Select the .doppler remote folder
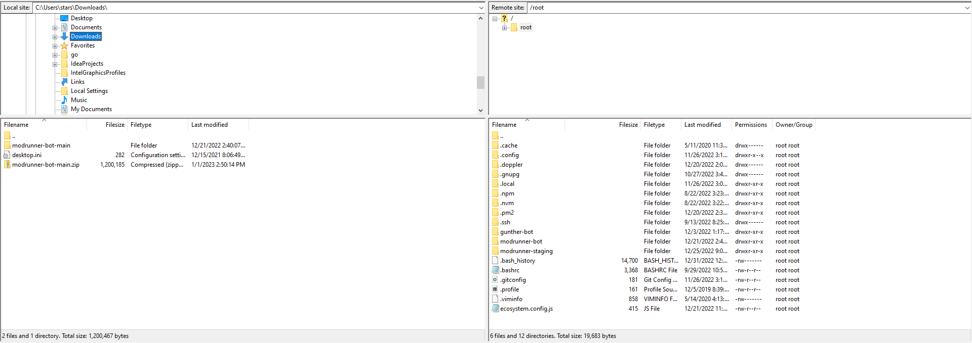The height and width of the screenshot is (343, 972). 511,165
